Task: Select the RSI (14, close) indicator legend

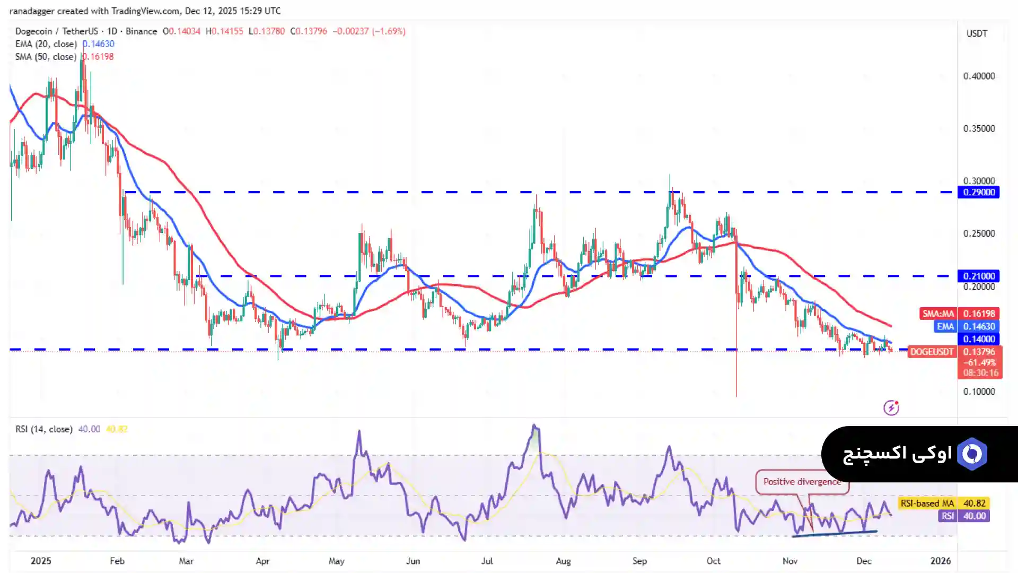Action: click(x=44, y=429)
